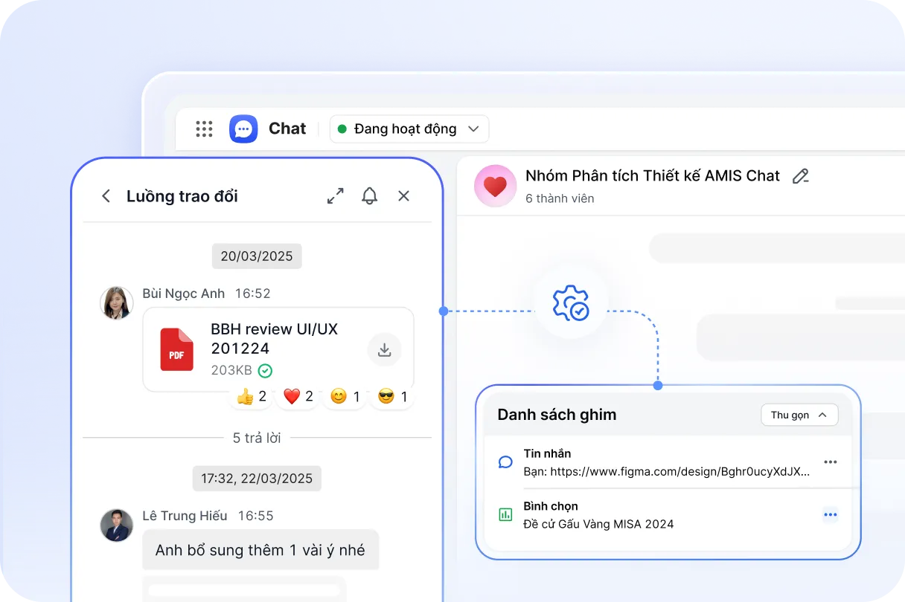Click Lê Trung Hiếu's avatar

tap(117, 525)
